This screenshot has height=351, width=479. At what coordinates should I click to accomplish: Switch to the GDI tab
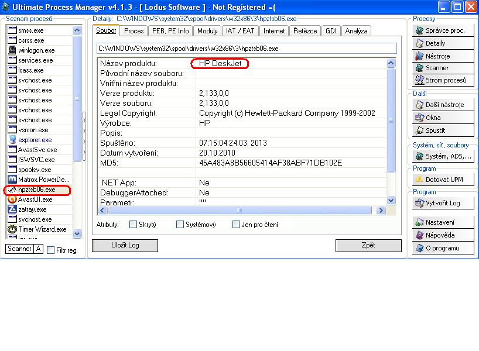point(331,31)
